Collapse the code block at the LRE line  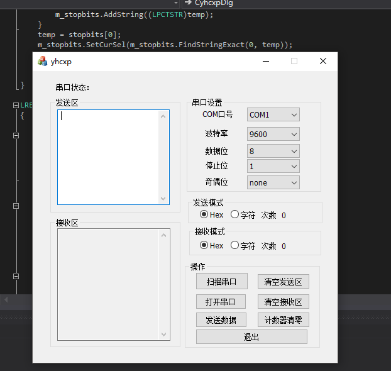coord(16,105)
